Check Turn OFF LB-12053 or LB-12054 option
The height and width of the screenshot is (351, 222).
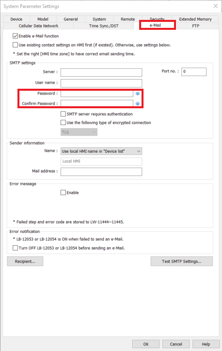tap(15, 248)
